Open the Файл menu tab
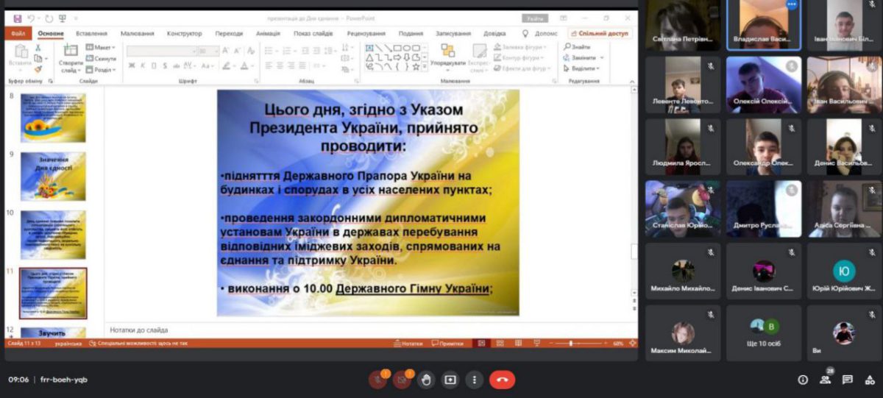The image size is (883, 398). [18, 33]
